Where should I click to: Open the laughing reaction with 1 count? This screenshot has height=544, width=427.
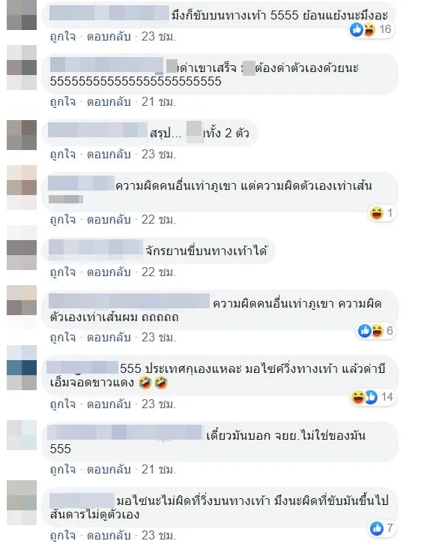pos(382,213)
